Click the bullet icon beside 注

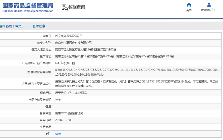click(47, 134)
